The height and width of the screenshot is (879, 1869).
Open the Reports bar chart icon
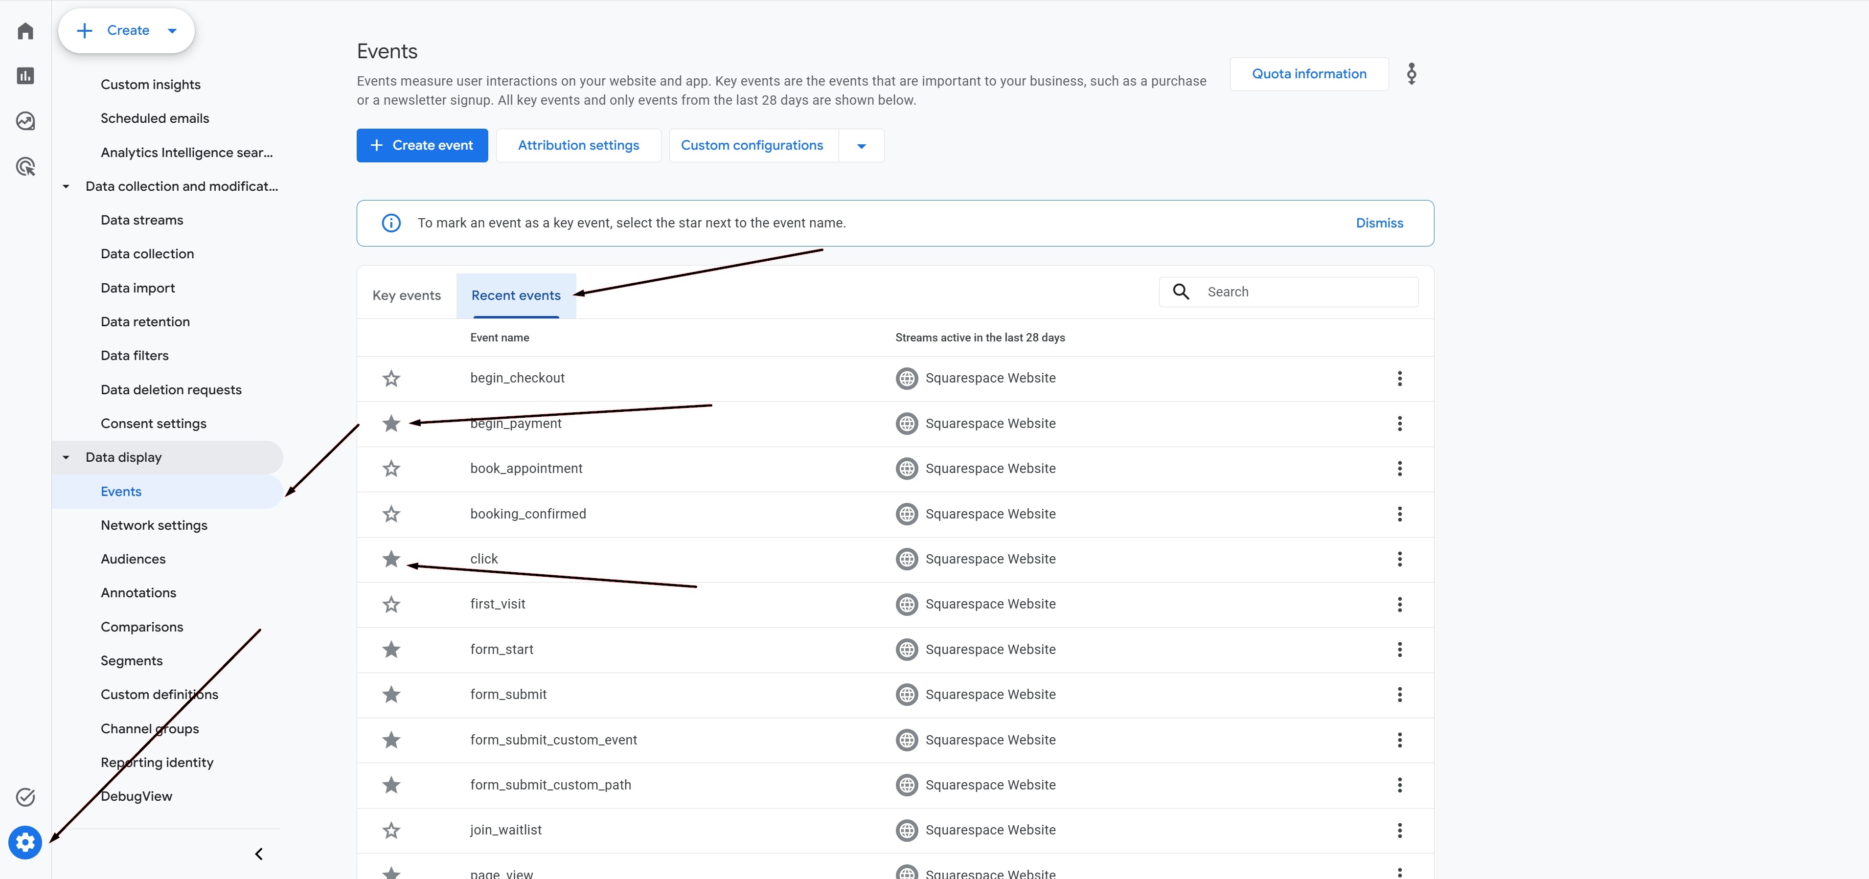(25, 75)
